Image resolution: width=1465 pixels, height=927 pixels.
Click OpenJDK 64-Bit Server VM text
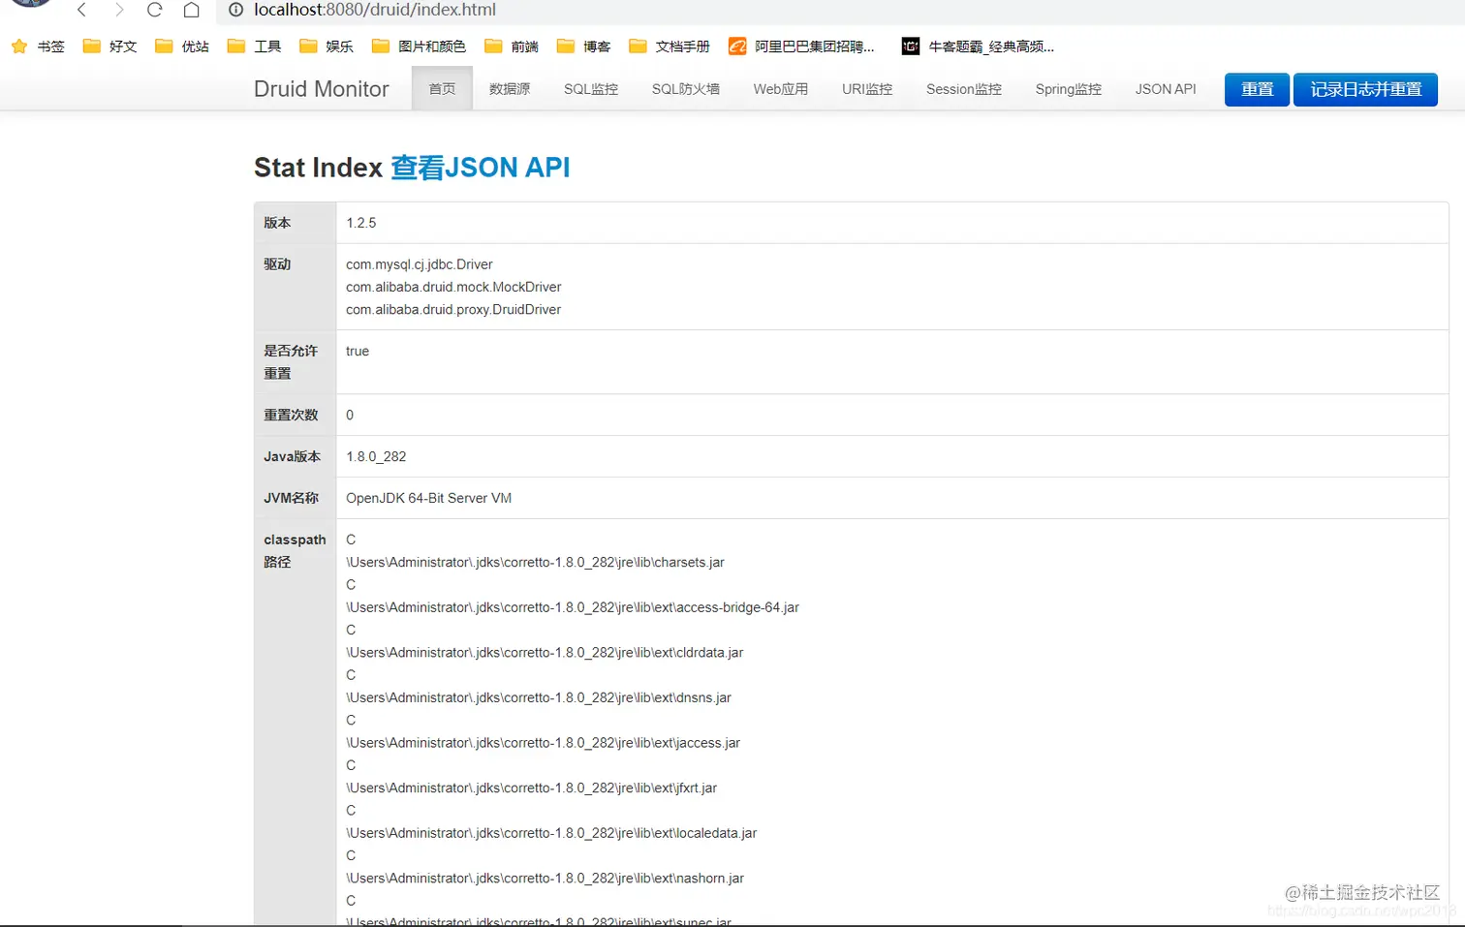click(x=429, y=498)
